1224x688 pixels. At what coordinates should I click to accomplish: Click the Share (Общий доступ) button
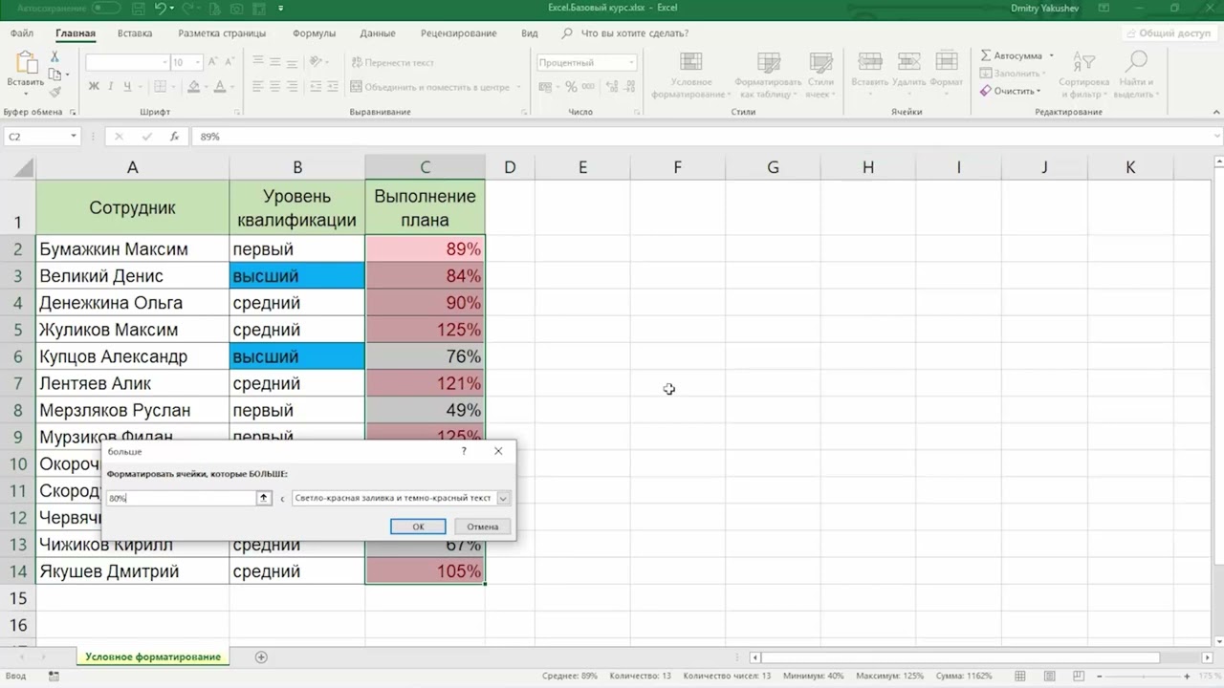point(1169,32)
